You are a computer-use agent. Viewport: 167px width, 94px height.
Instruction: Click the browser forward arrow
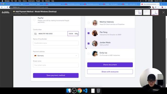[x=5, y=7]
